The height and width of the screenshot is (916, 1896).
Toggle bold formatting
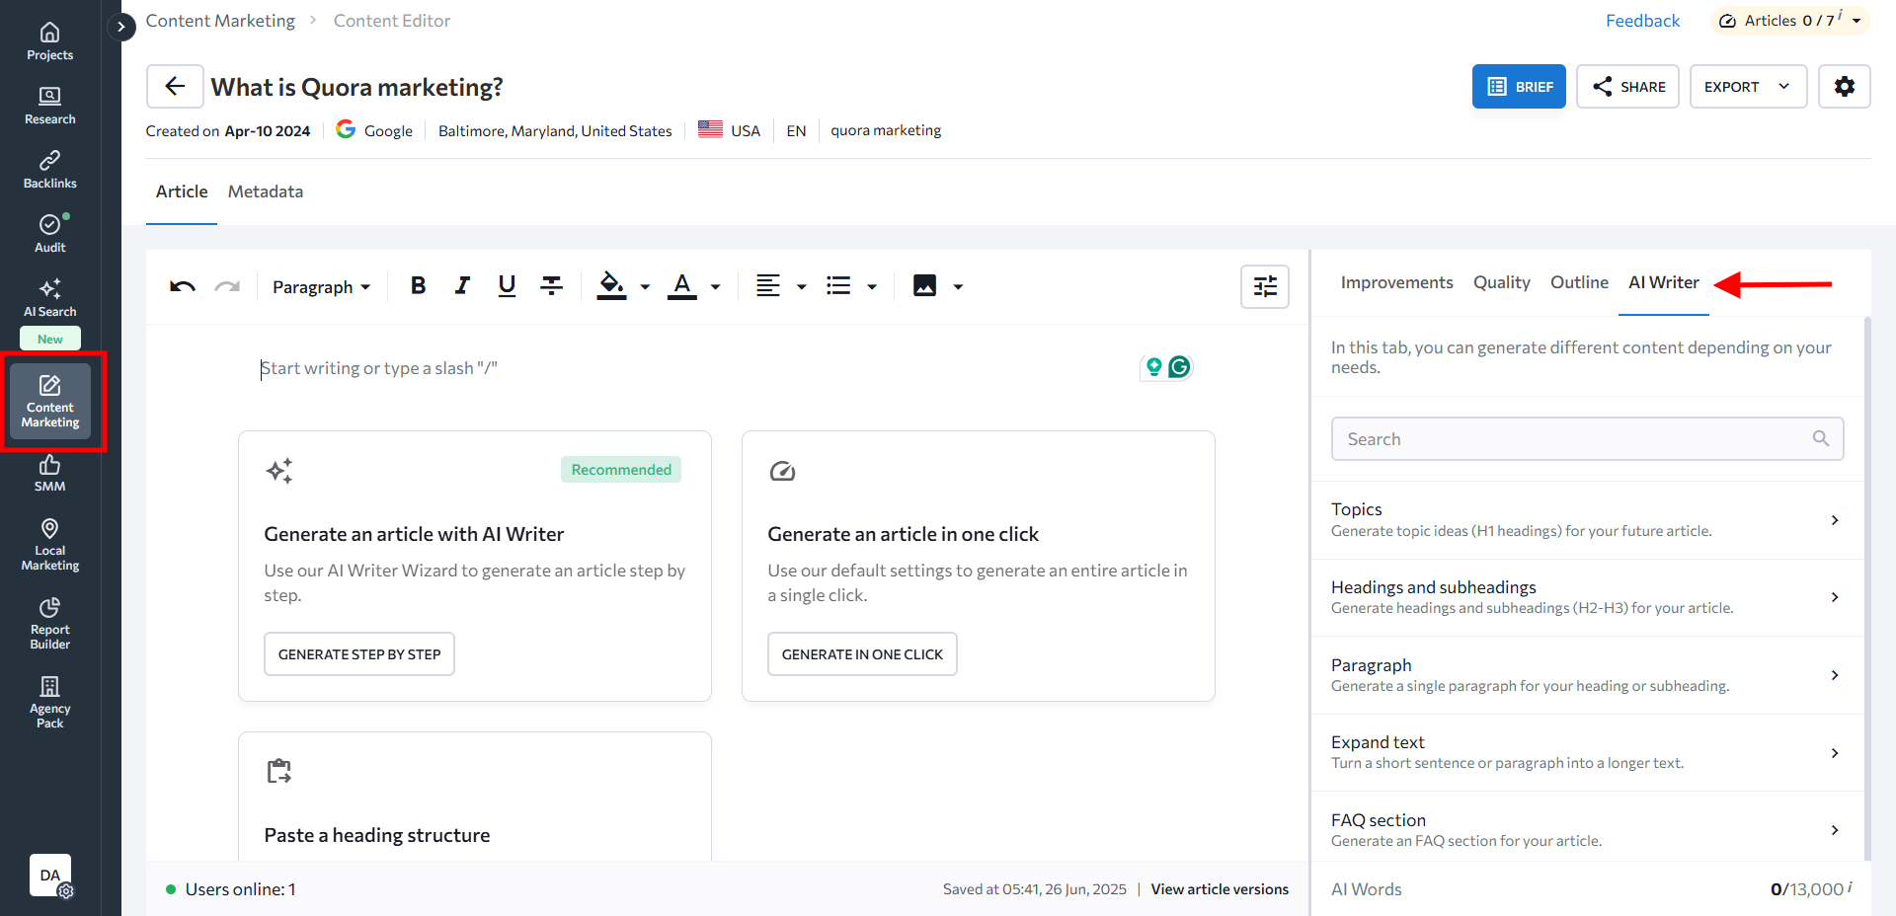pos(418,286)
